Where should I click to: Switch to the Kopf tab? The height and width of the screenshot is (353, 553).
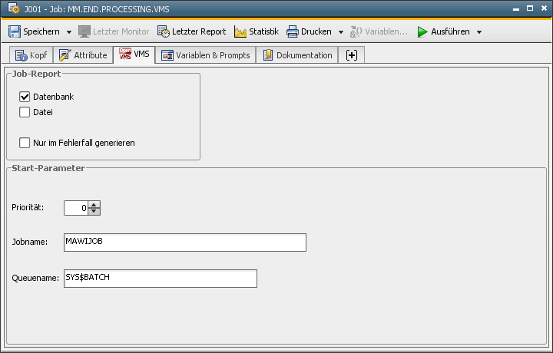tap(31, 55)
